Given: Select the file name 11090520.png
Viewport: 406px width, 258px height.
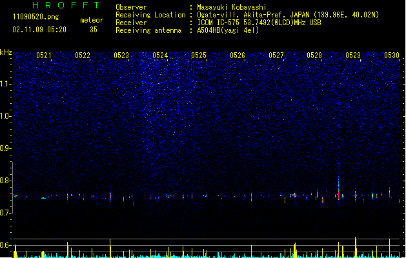Looking at the screenshot, I should [36, 17].
